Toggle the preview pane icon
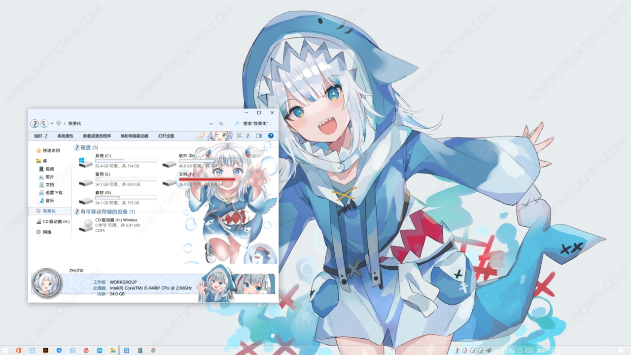 (259, 136)
